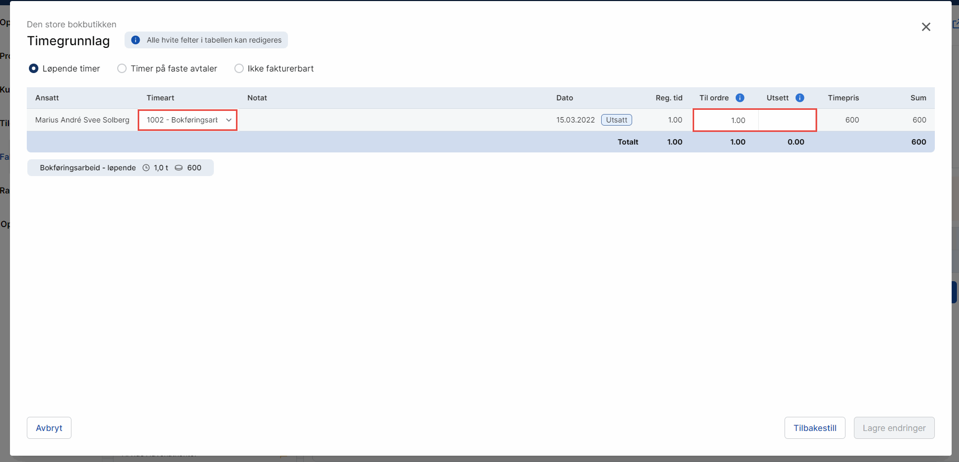Click the Dato column header
This screenshot has width=959, height=462.
(564, 98)
